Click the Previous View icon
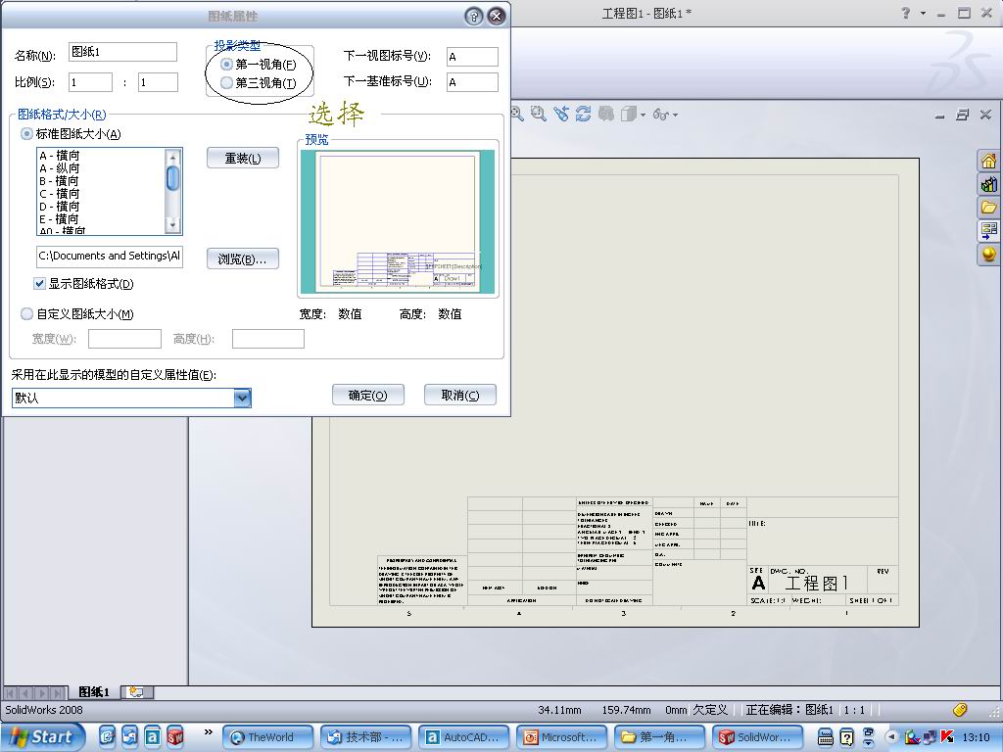 561,114
